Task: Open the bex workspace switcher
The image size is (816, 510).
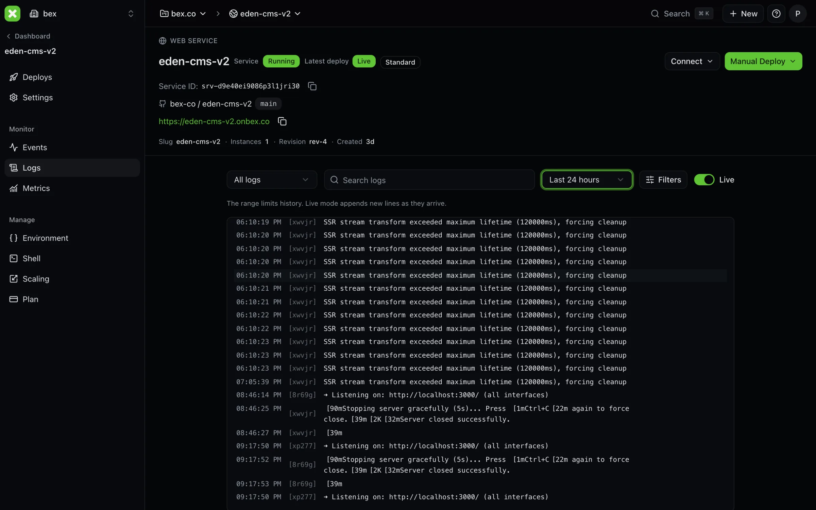Action: pos(82,14)
